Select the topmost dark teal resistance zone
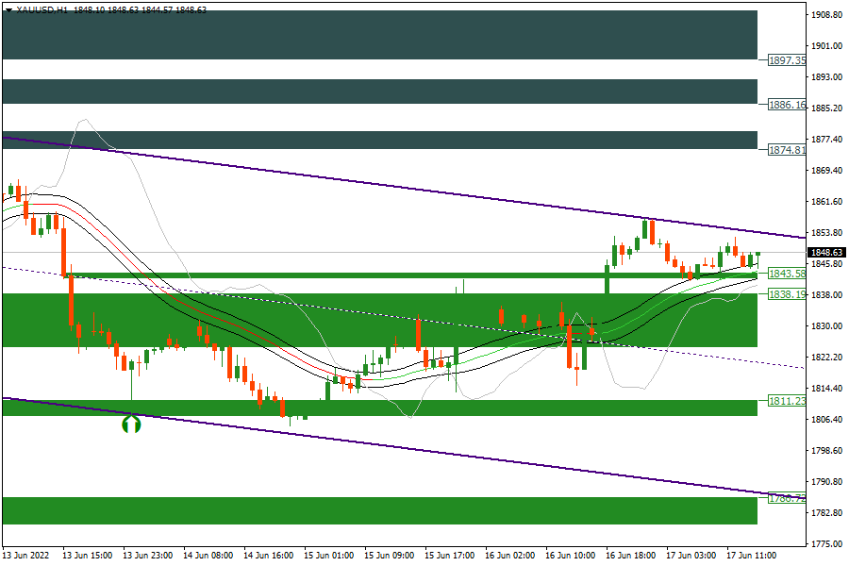 tap(377, 35)
